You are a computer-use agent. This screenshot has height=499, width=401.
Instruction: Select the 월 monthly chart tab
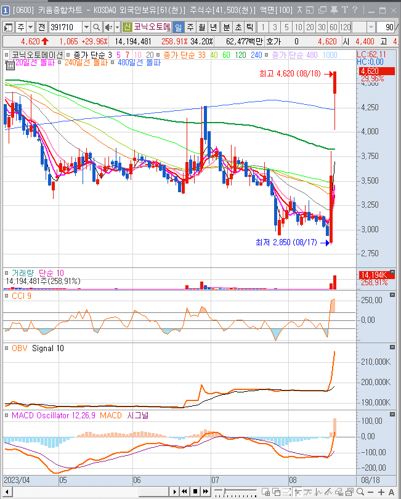[x=202, y=27]
